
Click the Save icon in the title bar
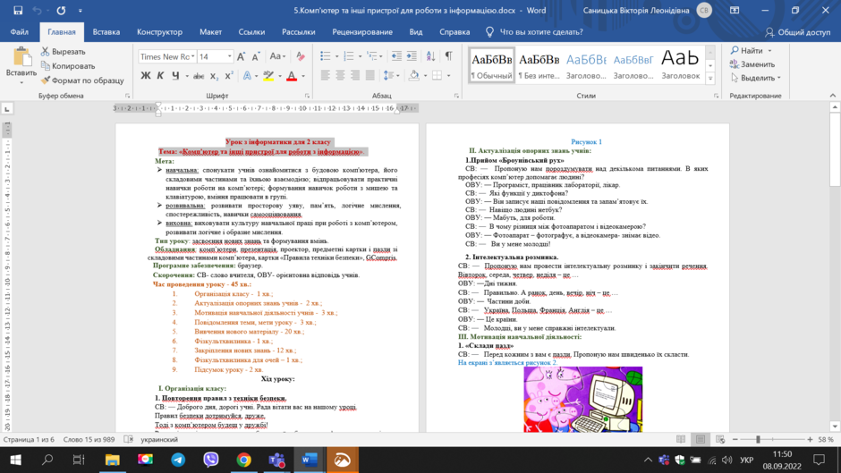point(18,10)
